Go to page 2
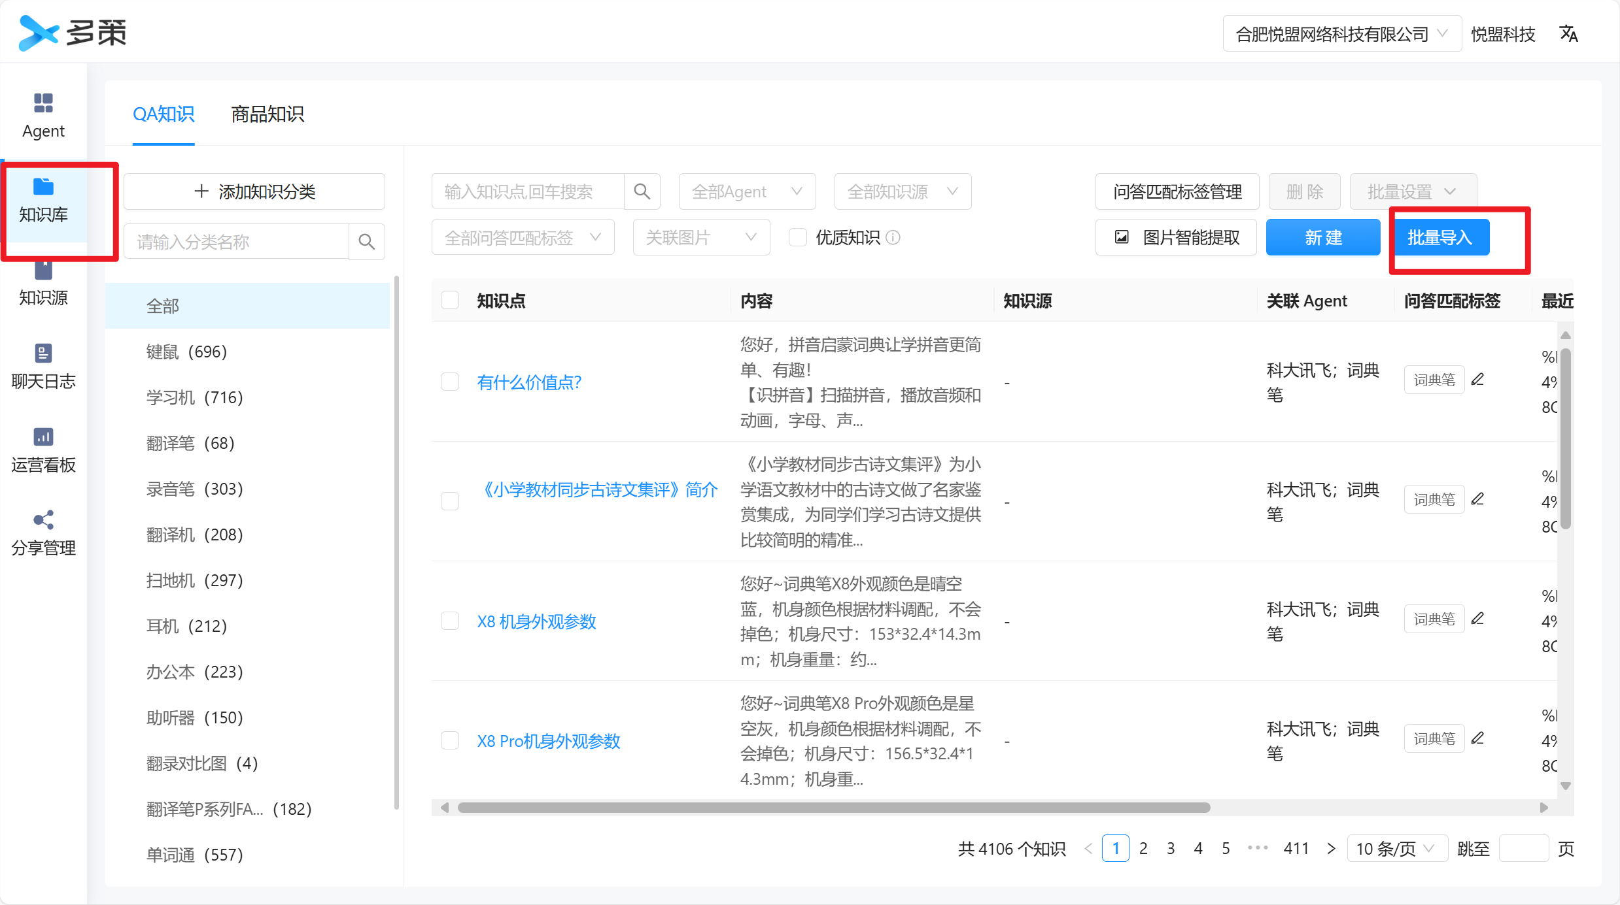Viewport: 1620px width, 905px height. pos(1143,849)
